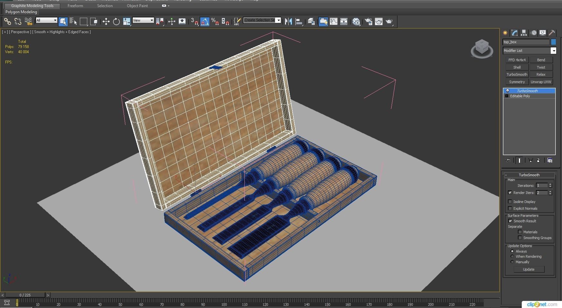Open the Create command panel tab
This screenshot has width=562, height=308.
505,33
